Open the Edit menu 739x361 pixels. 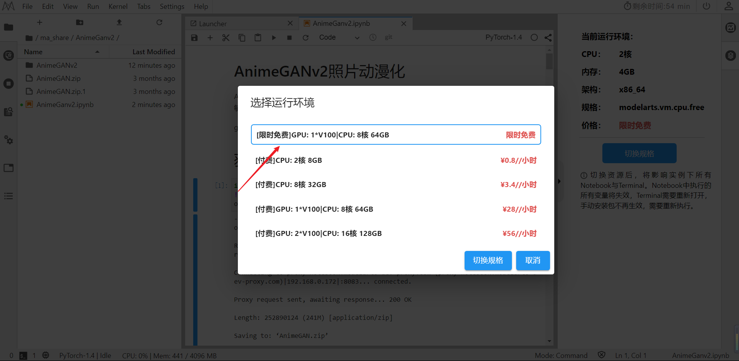pyautogui.click(x=48, y=7)
